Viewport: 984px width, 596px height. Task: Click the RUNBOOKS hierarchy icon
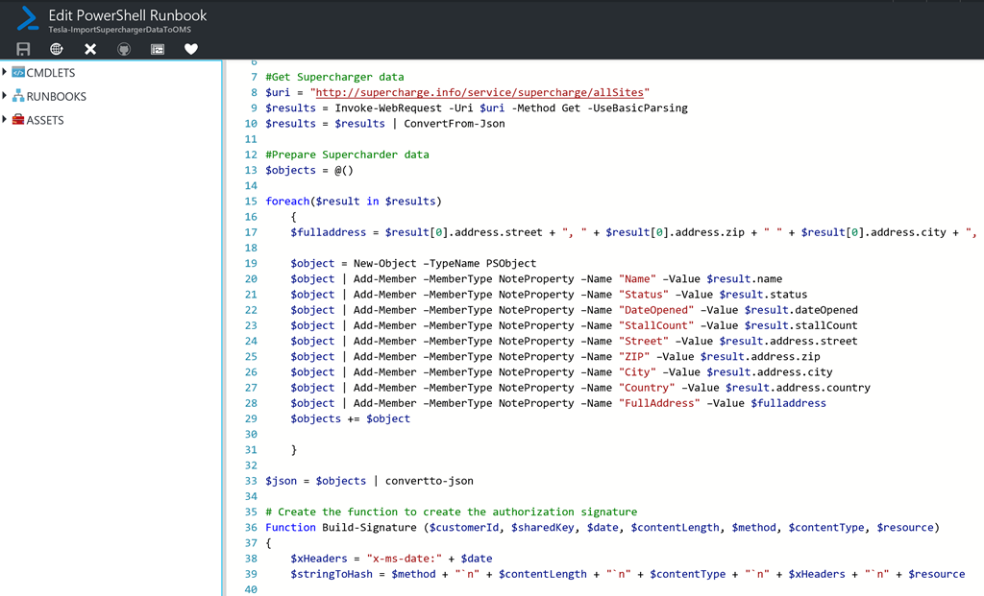[18, 96]
